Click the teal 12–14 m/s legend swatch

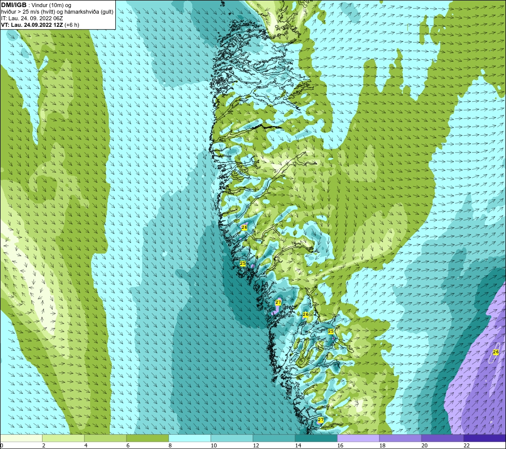274,438
